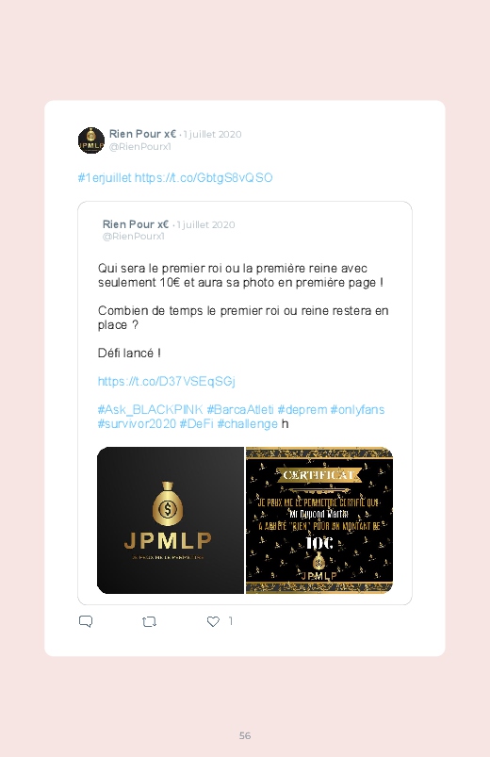Open the #DeFi hashtag
This screenshot has width=490, height=757.
coord(197,423)
